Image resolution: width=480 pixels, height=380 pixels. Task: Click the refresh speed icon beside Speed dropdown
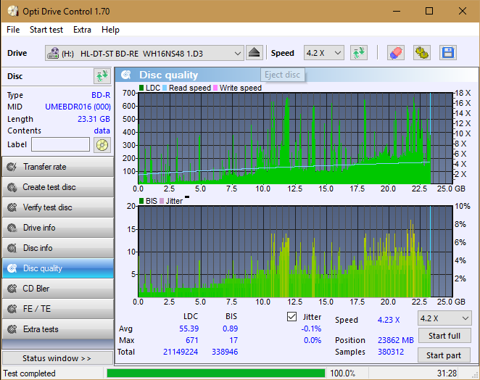(358, 53)
